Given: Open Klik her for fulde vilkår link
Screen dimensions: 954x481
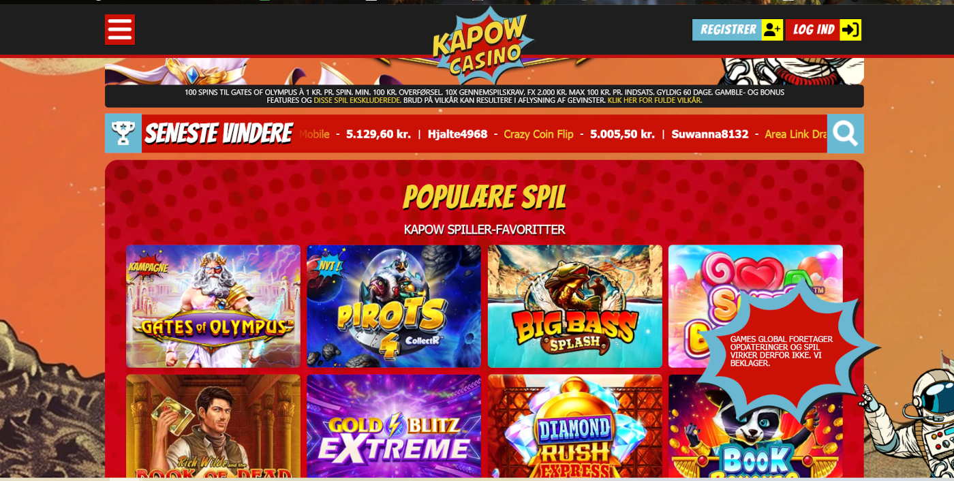Looking at the screenshot, I should point(655,100).
